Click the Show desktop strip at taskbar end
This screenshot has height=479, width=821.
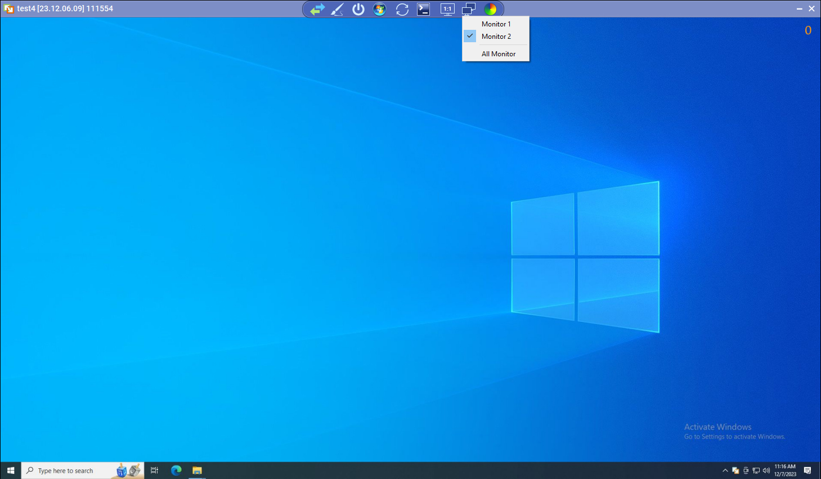point(819,471)
